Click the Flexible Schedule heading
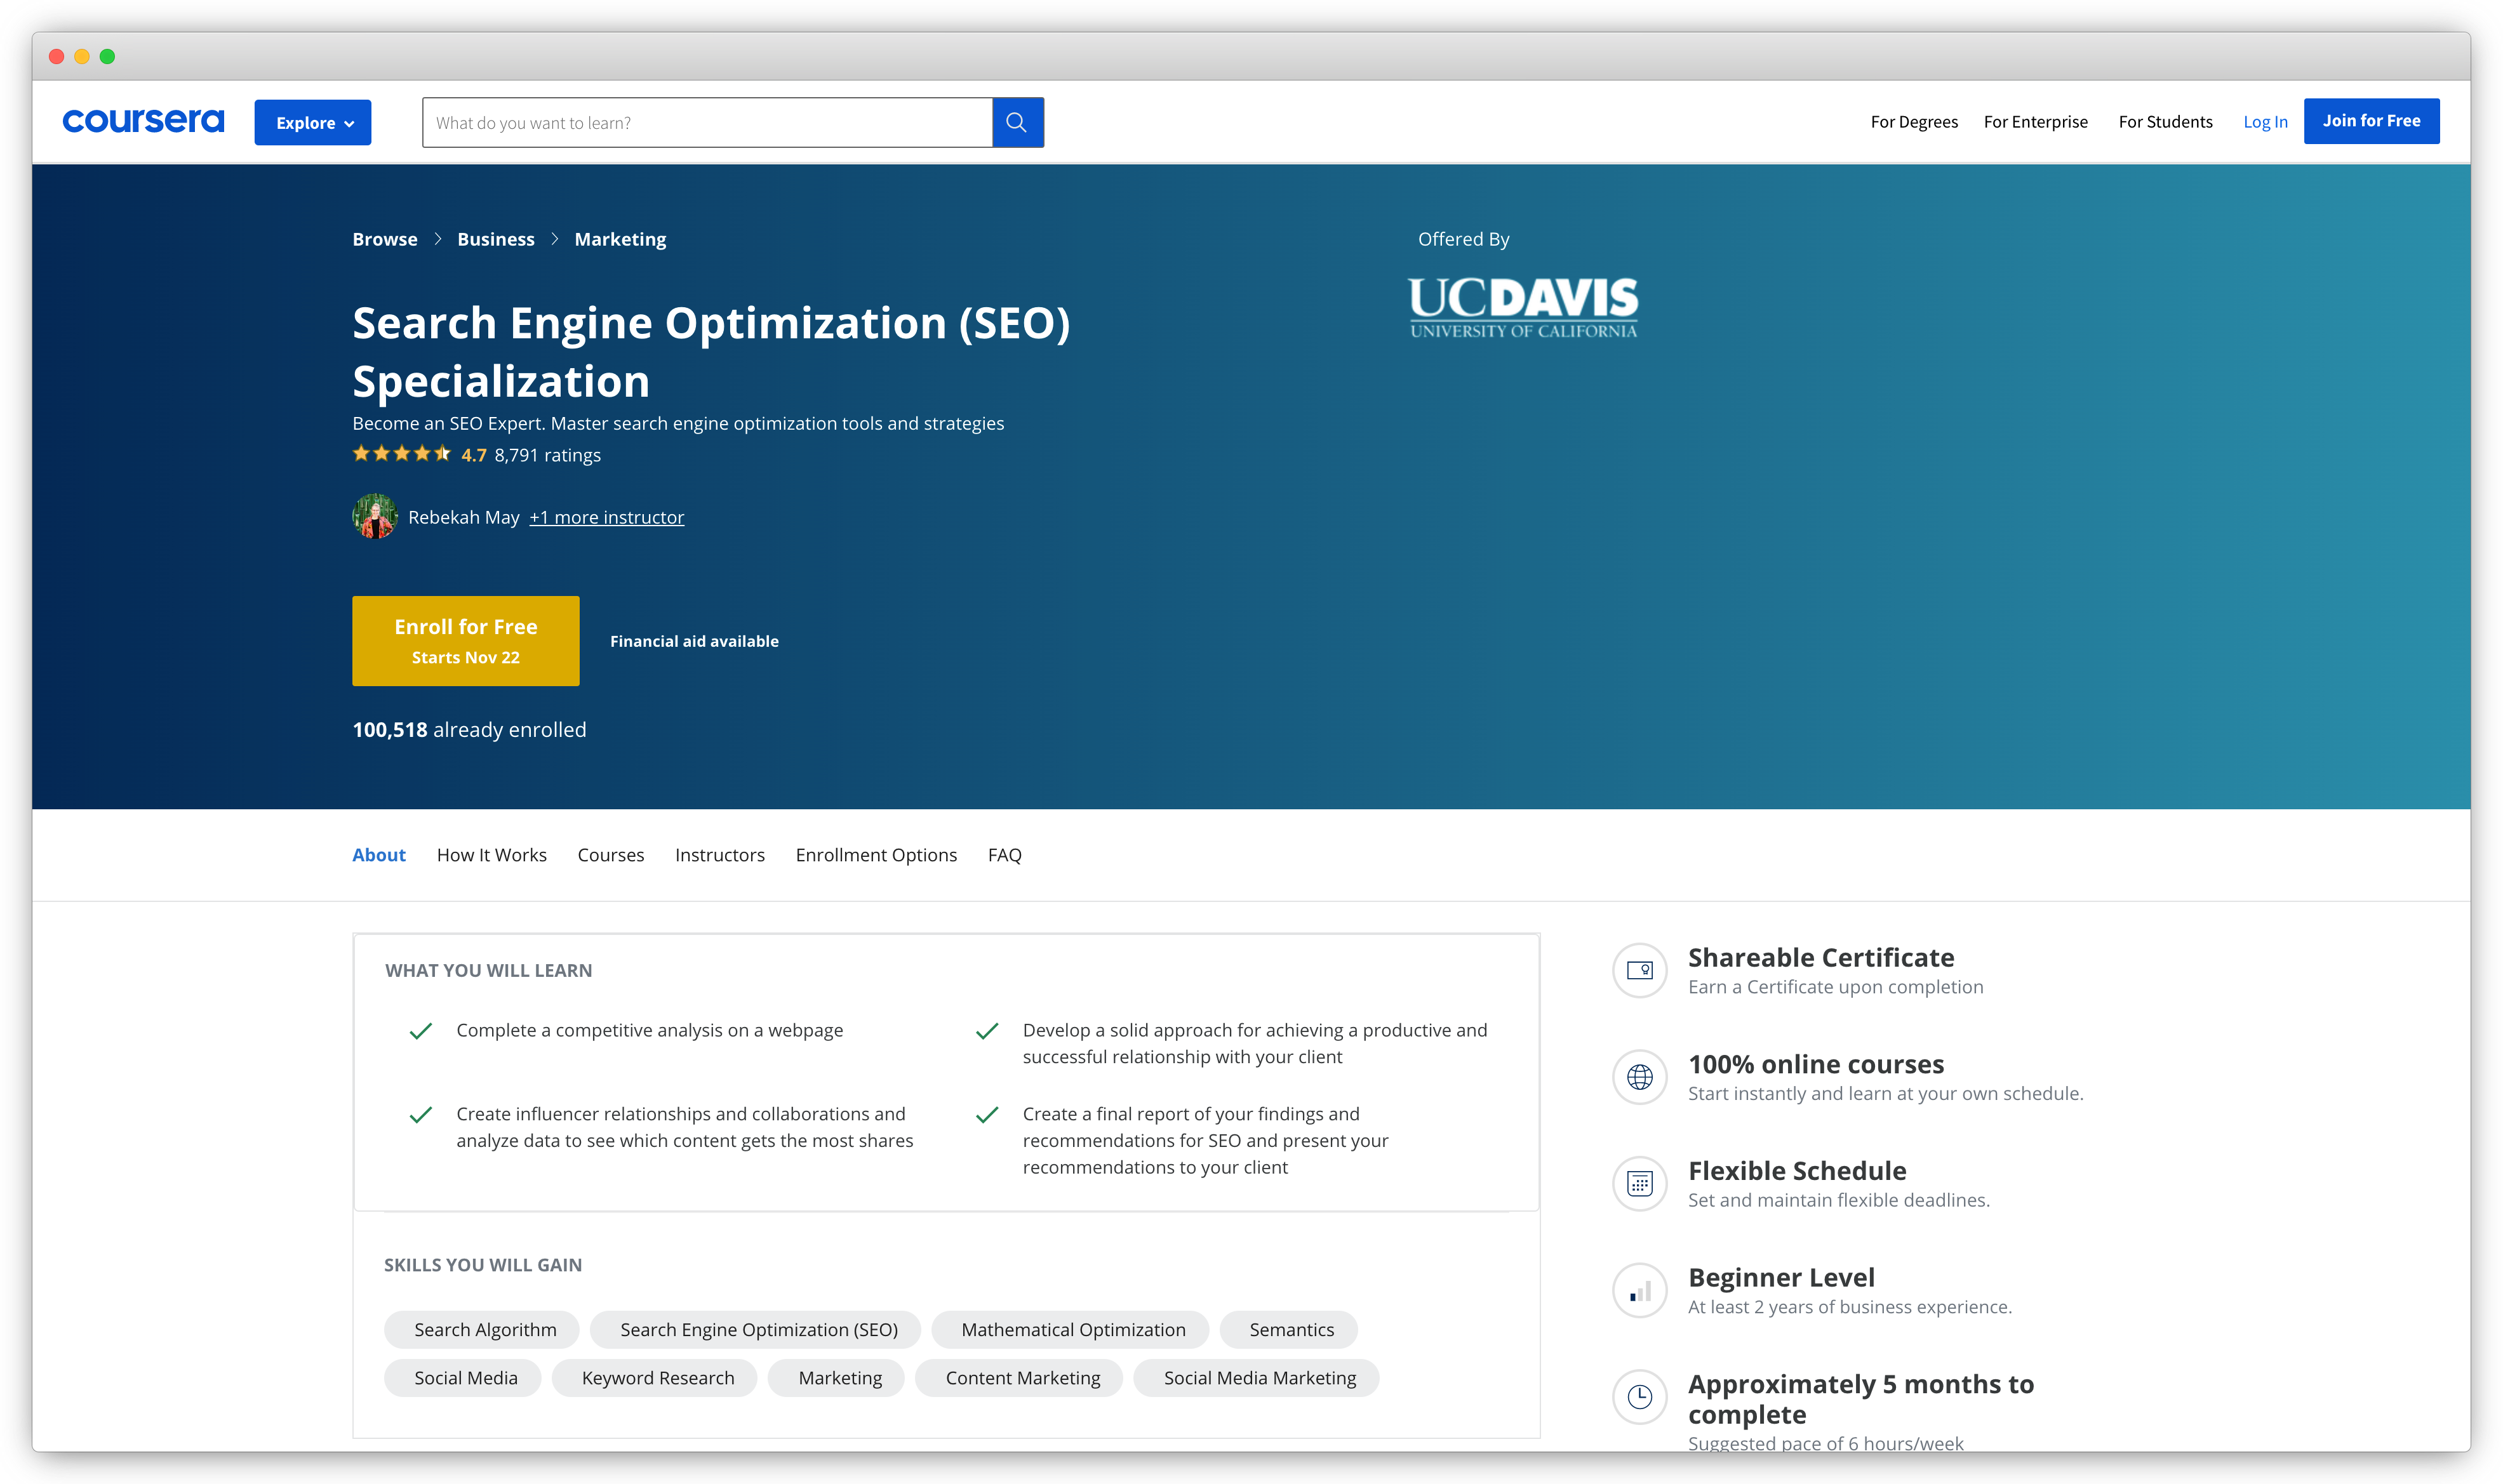 (1797, 1170)
